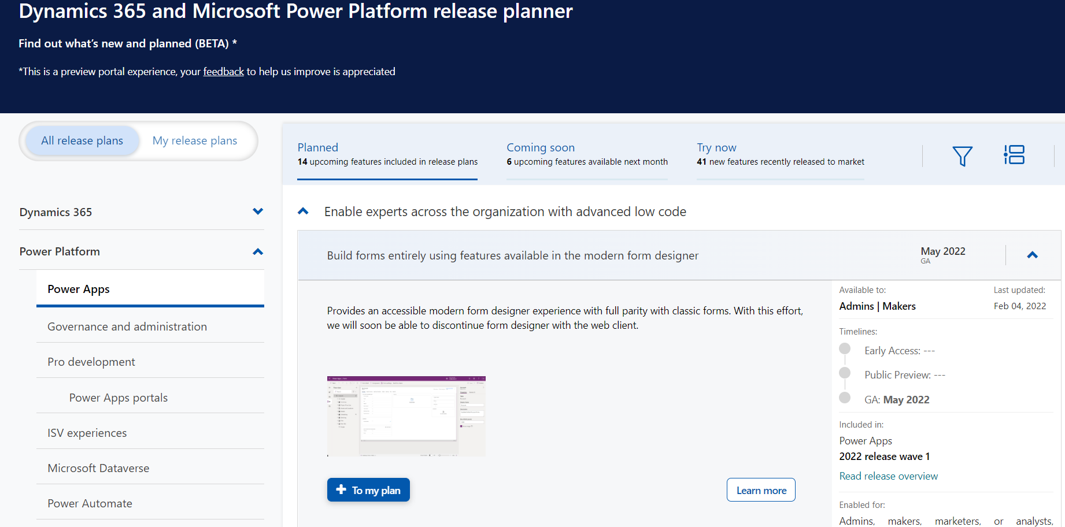Select Power Apps portals in sidebar

[x=119, y=398]
